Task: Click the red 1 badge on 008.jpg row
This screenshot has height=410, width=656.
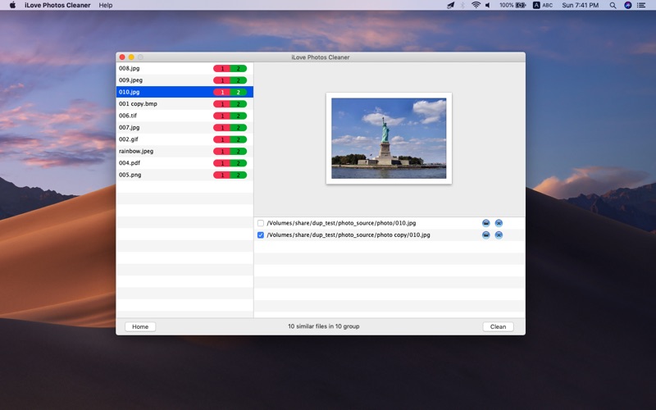Action: [222, 69]
